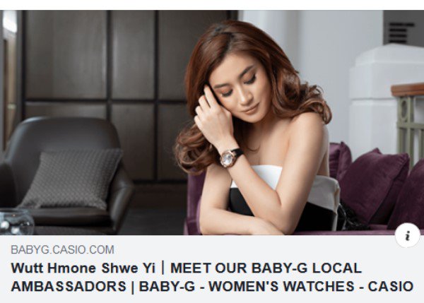Click the gray patterned cushion on armchair
This screenshot has height=303, width=424.
[73, 179]
